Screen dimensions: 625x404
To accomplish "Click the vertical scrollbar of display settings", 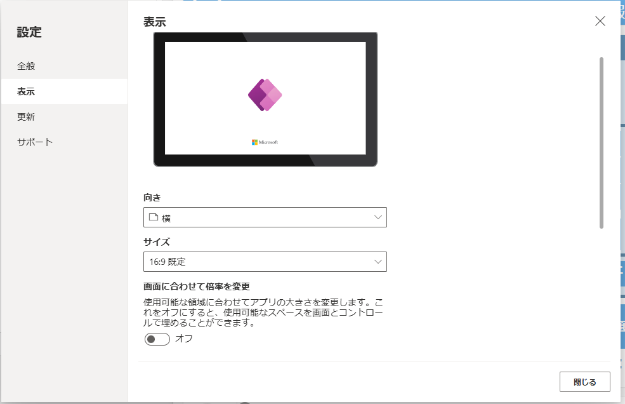I will pyautogui.click(x=602, y=143).
